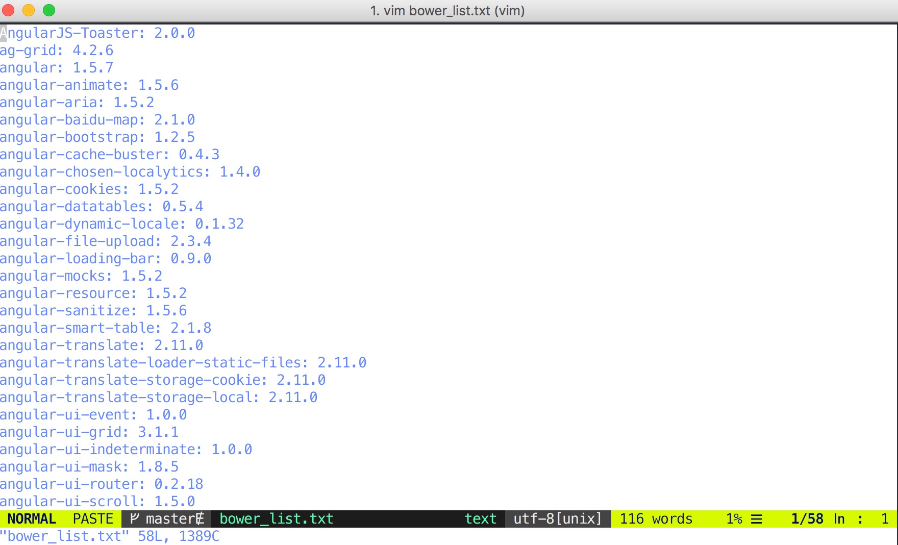898x545 pixels.
Task: Click the 116 words count
Action: tap(656, 518)
